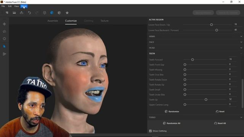This screenshot has width=244, height=137.
Task: Click the Upper Canines Long slider handle
Action: [185, 105]
